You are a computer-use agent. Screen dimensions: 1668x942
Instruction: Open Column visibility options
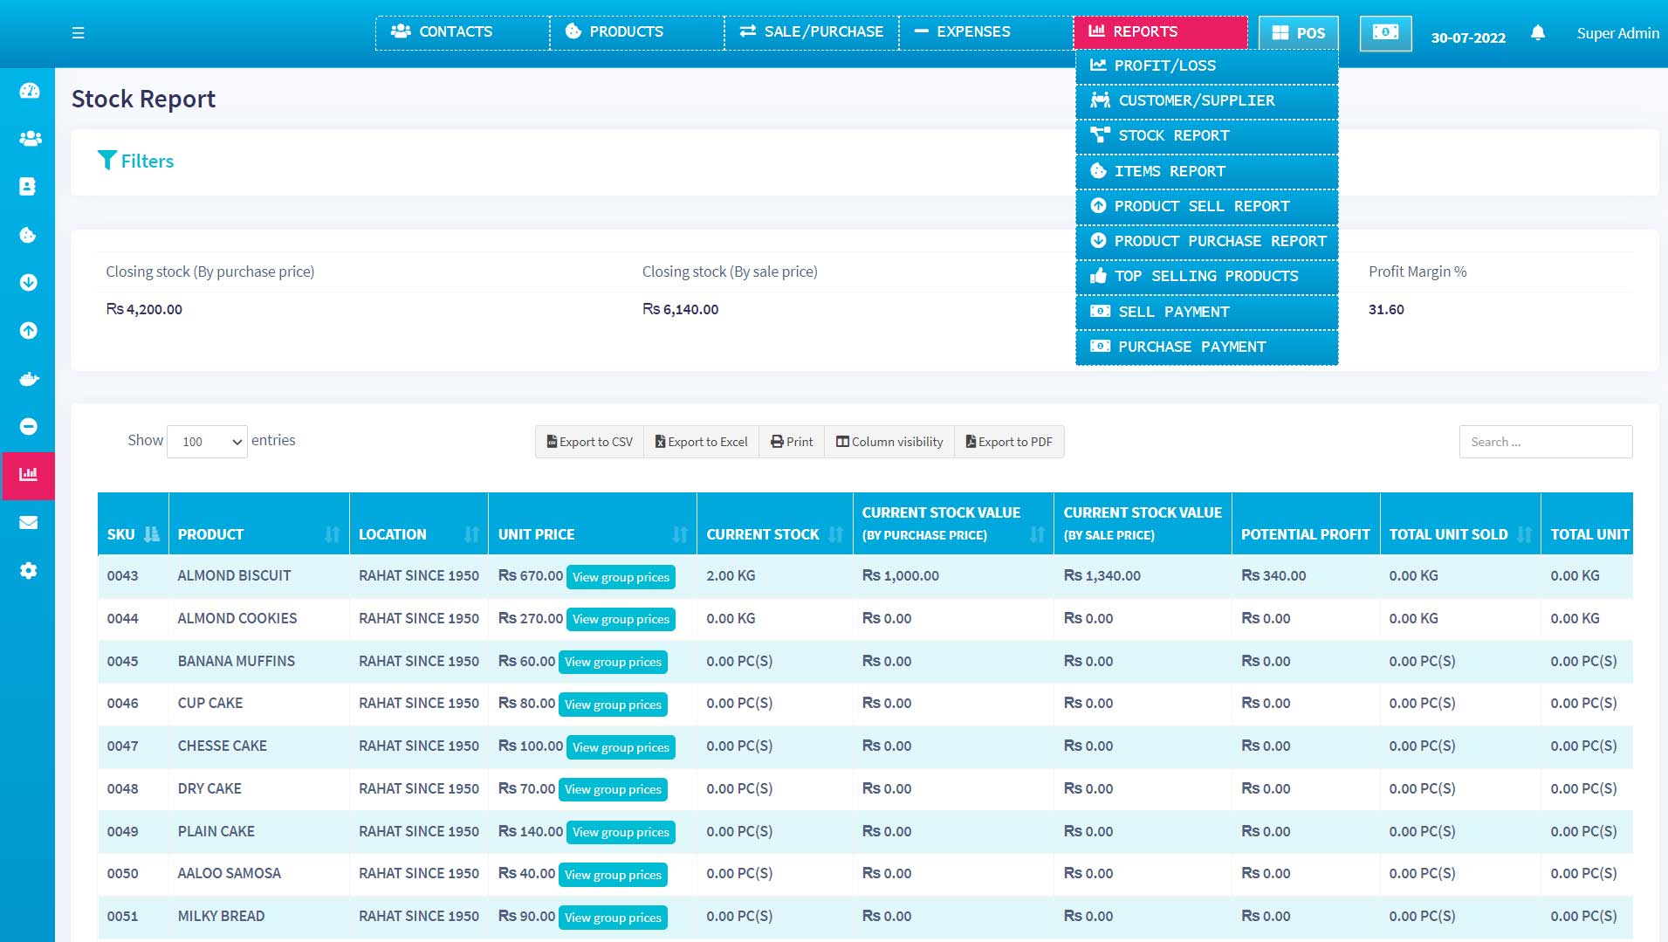click(889, 442)
